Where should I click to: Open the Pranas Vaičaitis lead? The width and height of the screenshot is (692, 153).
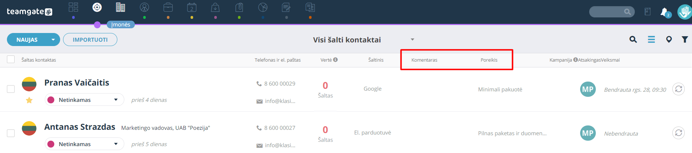click(x=77, y=83)
